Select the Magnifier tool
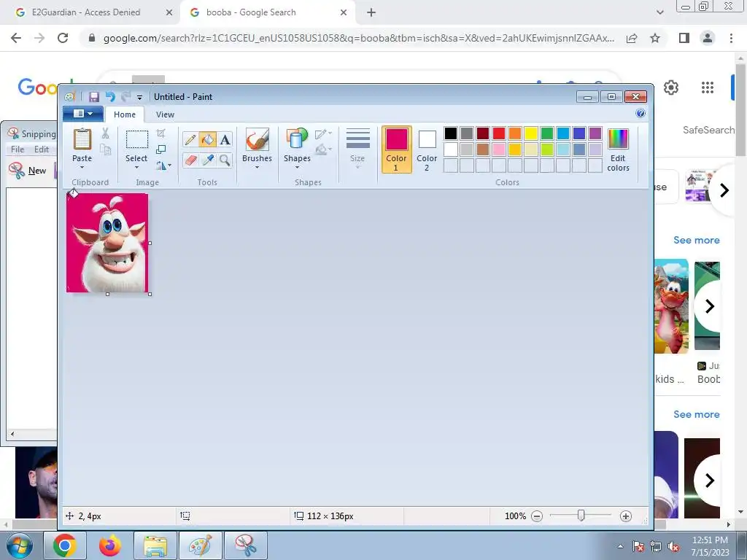Image resolution: width=747 pixels, height=560 pixels. click(x=225, y=160)
